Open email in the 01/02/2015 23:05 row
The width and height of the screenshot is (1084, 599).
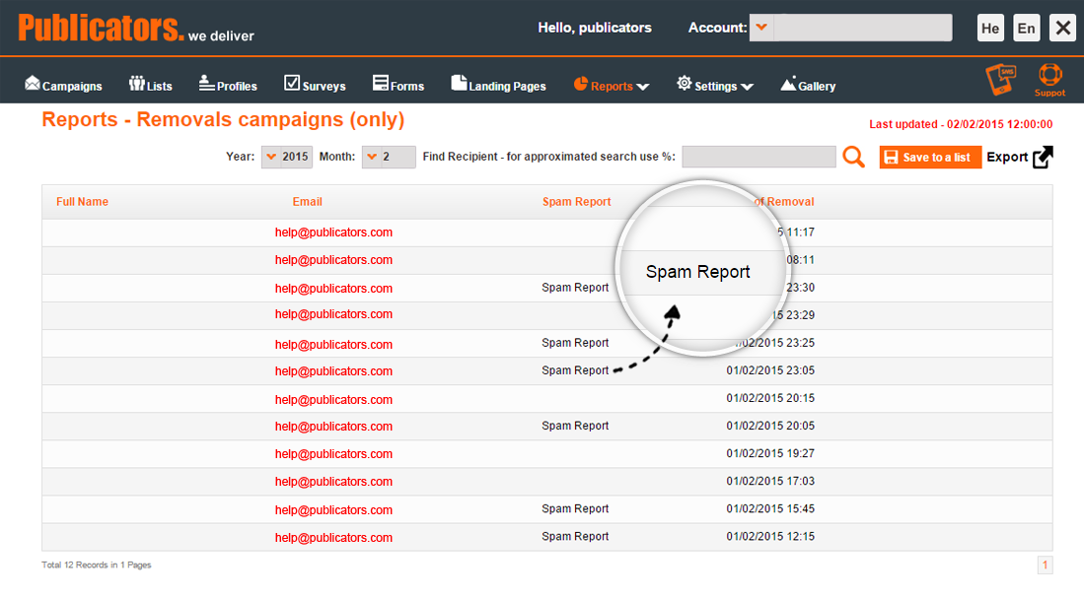point(334,371)
